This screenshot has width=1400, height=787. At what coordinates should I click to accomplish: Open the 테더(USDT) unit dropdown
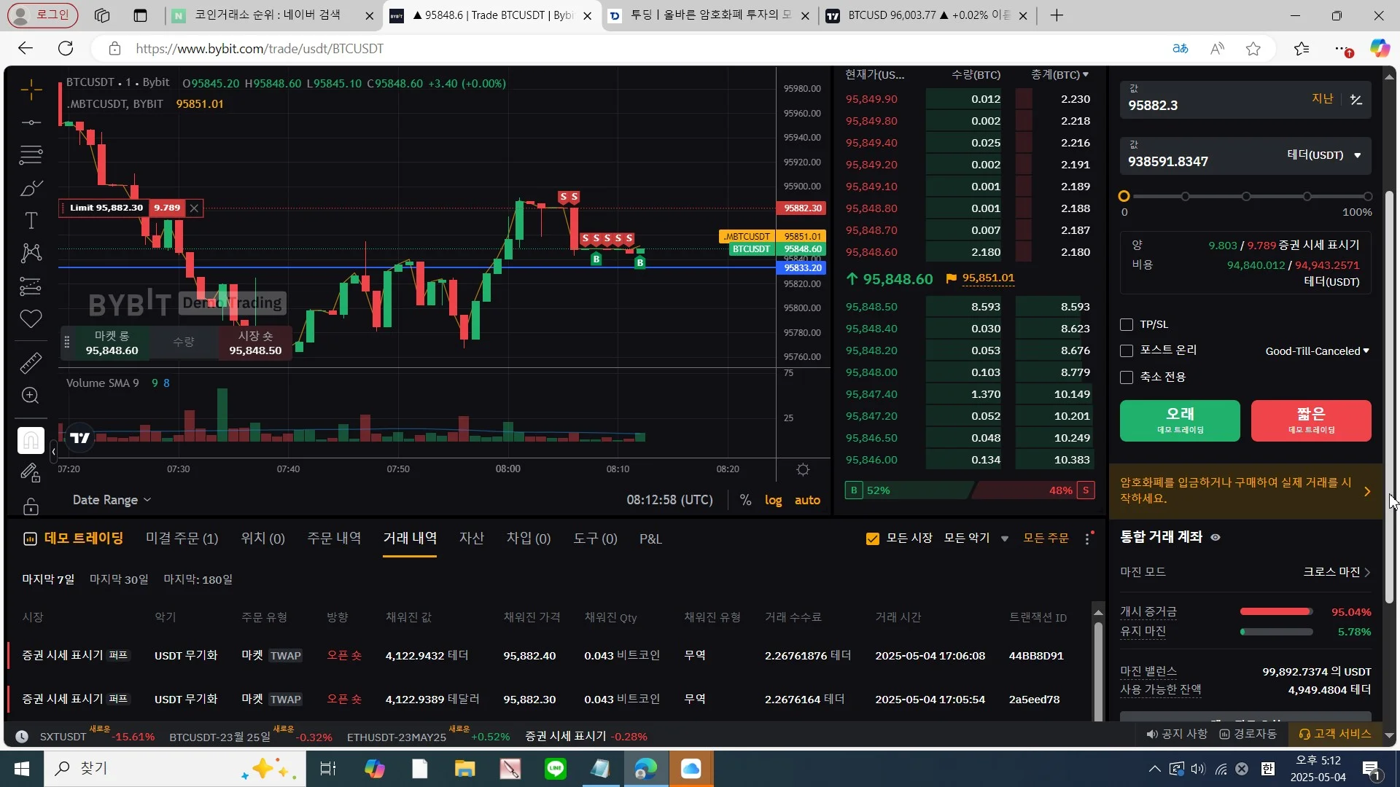tap(1323, 155)
